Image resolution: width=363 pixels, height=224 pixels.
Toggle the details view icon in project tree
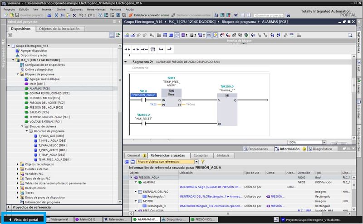[112, 35]
